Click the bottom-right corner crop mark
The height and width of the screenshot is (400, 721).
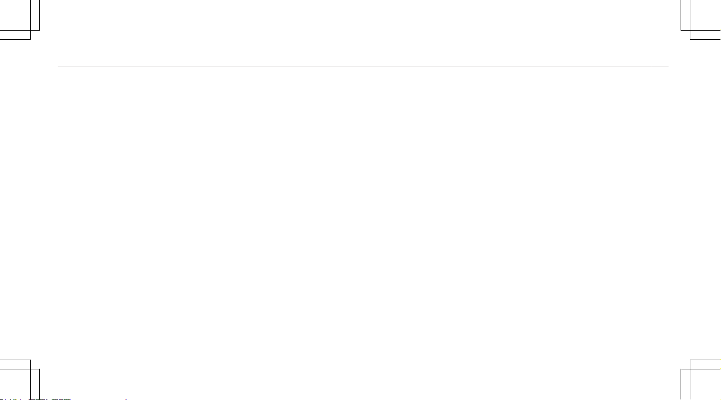[701, 380]
